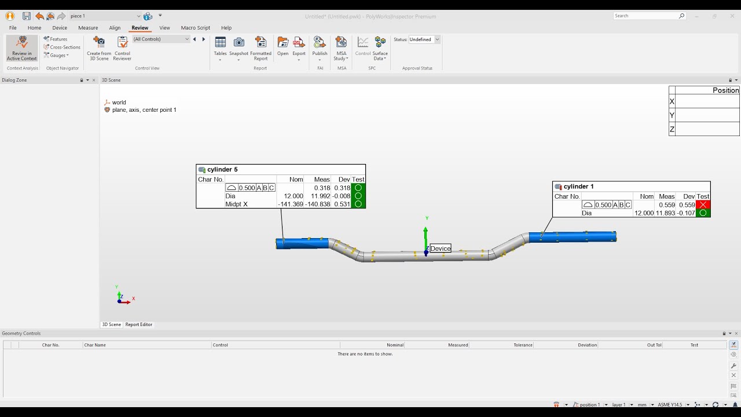Toggle the 3D Scene lock icon

tap(730, 80)
